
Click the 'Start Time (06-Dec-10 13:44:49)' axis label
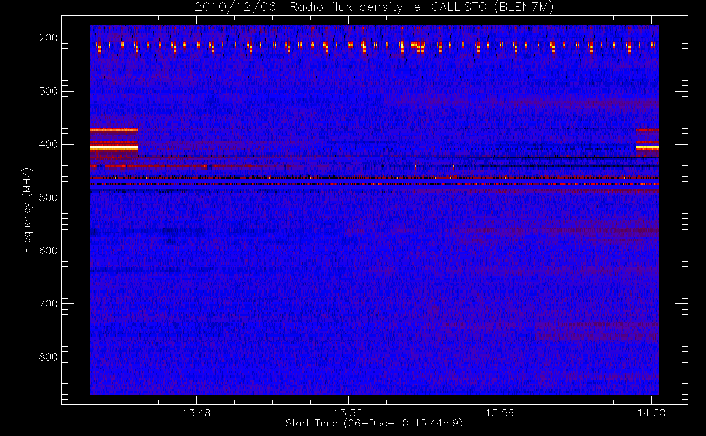[x=374, y=423]
